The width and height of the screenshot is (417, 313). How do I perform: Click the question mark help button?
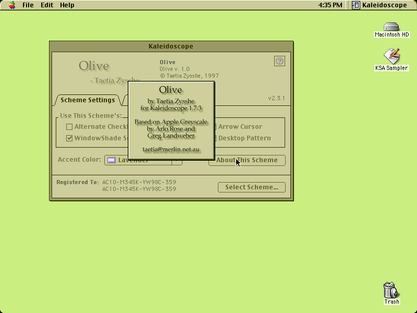click(x=279, y=61)
